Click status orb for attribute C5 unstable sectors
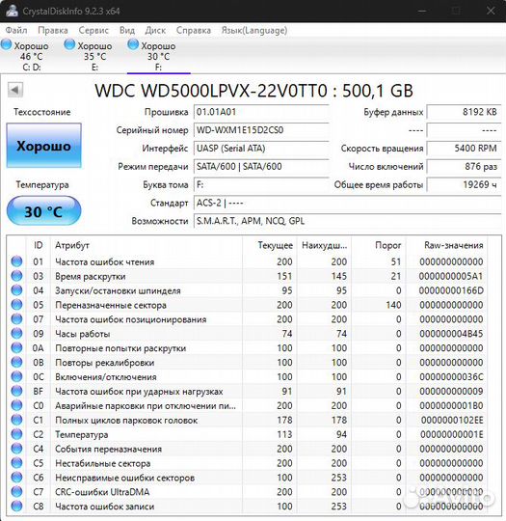 pos(16,463)
